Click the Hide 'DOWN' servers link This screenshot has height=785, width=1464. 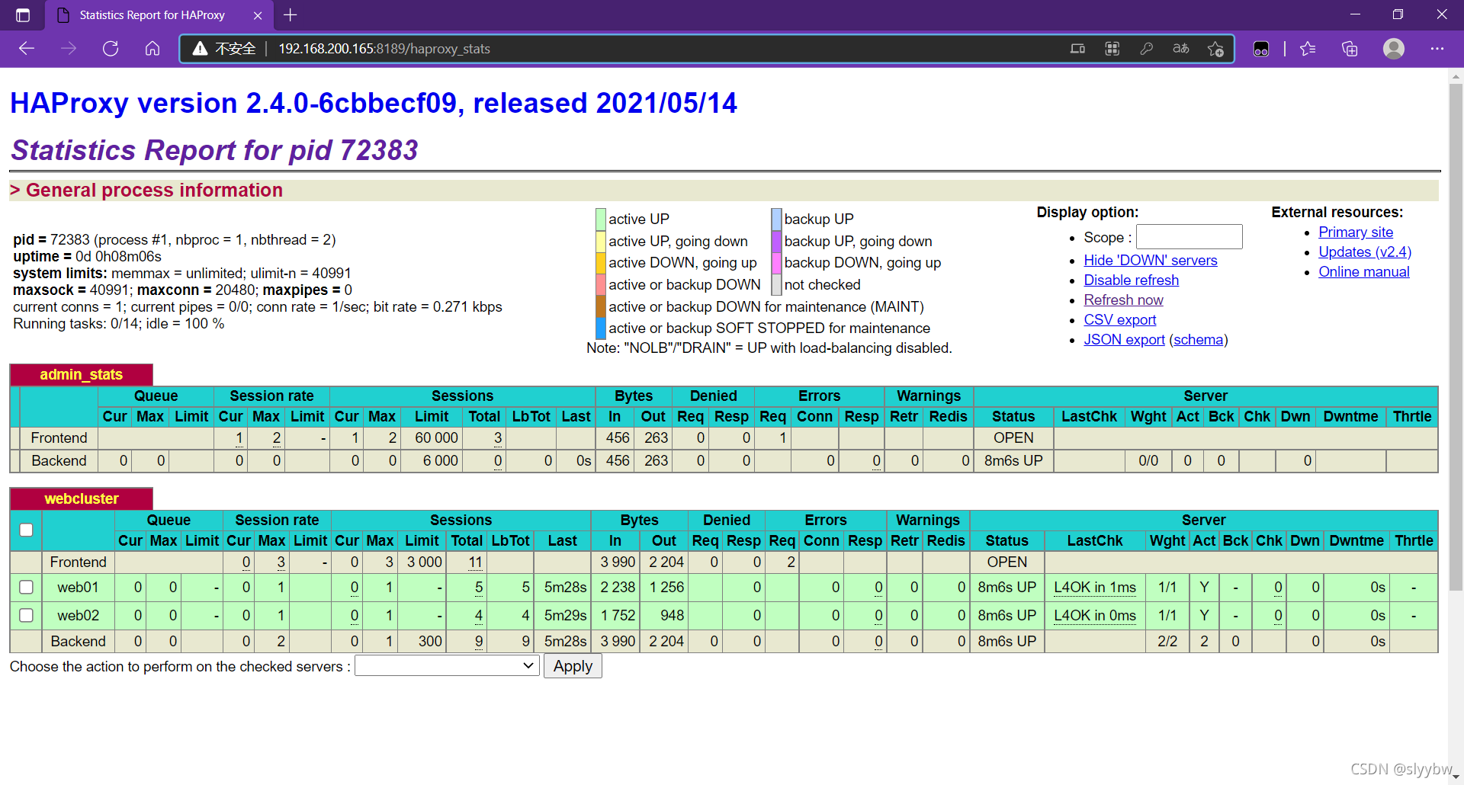coord(1150,261)
